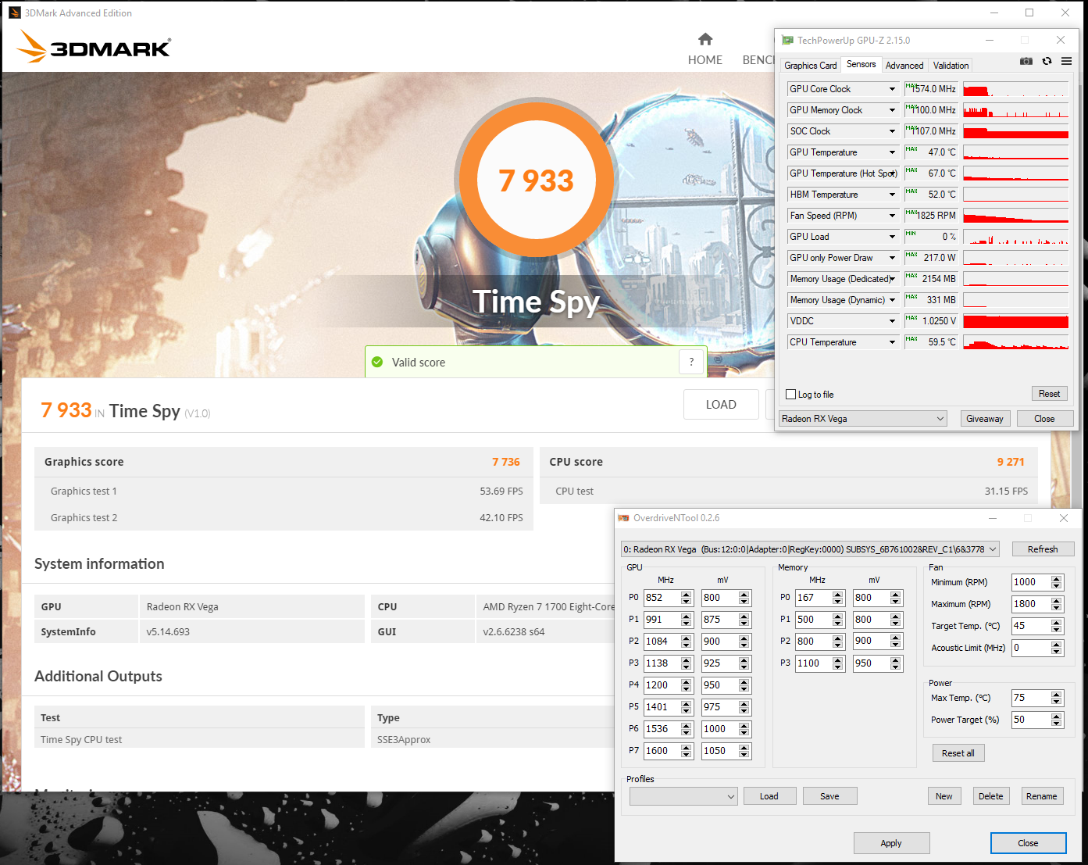Click the New profile button
Viewport: 1088px width, 865px height.
click(944, 796)
